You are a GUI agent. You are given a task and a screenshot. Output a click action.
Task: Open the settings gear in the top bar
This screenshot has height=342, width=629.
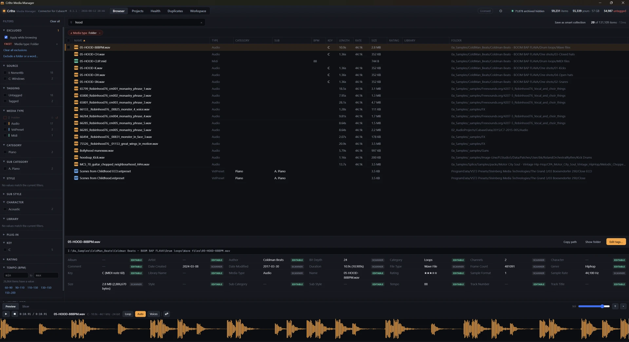click(501, 11)
